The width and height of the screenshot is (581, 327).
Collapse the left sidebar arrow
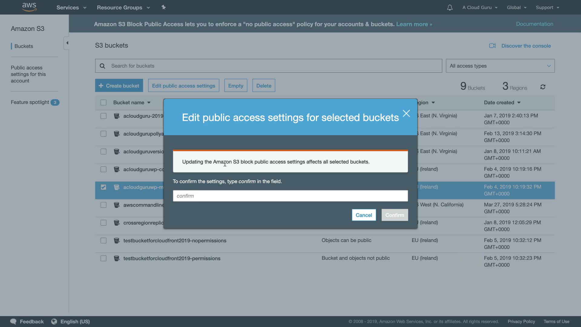(67, 43)
